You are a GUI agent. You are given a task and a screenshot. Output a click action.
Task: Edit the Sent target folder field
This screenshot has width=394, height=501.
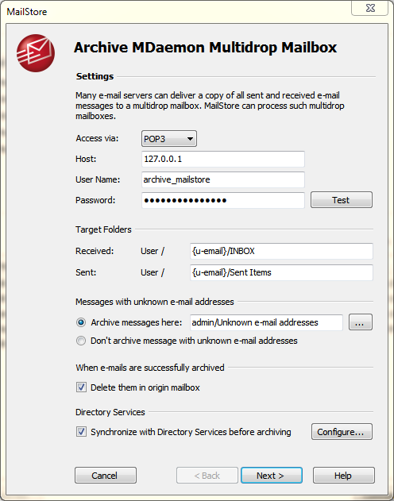click(x=281, y=272)
